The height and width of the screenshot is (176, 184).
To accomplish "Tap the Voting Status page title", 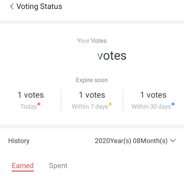I will click(x=39, y=6).
